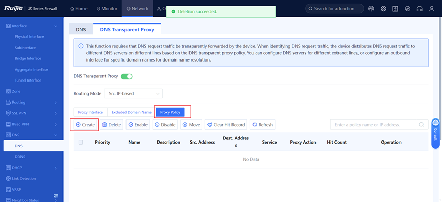Open Physical Interface in sidebar
This screenshot has height=202, width=442.
(x=29, y=37)
